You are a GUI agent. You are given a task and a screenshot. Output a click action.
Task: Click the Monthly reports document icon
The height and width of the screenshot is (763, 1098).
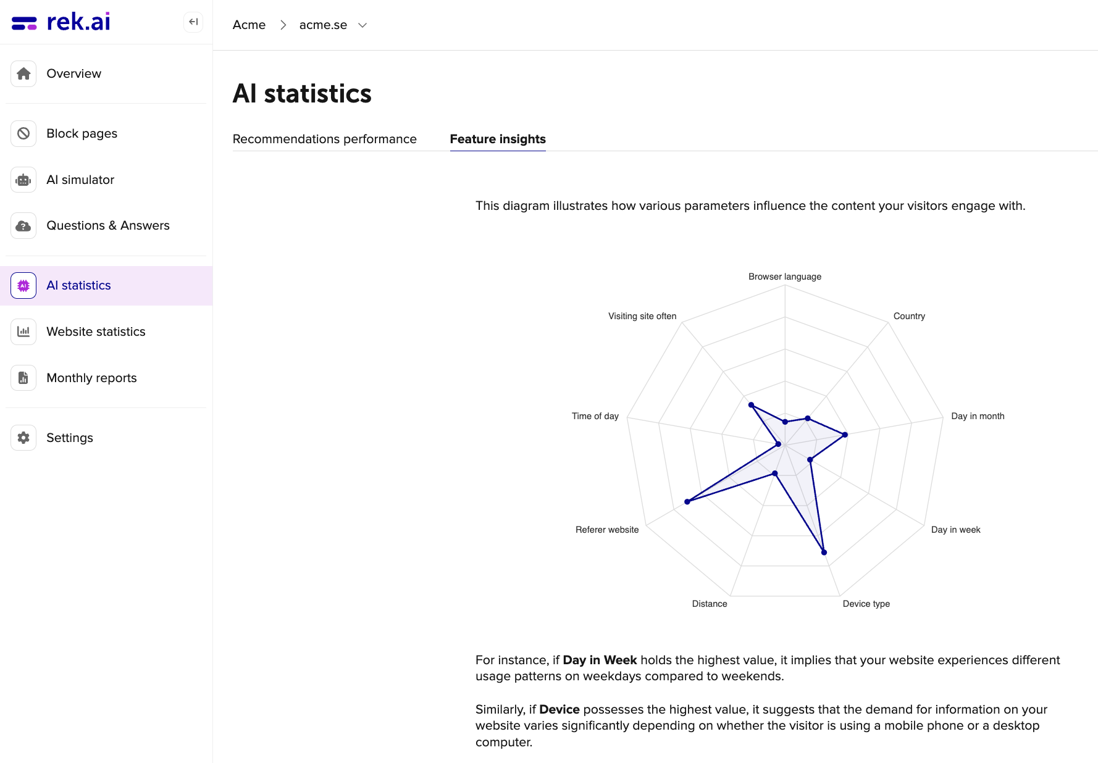[x=23, y=378]
